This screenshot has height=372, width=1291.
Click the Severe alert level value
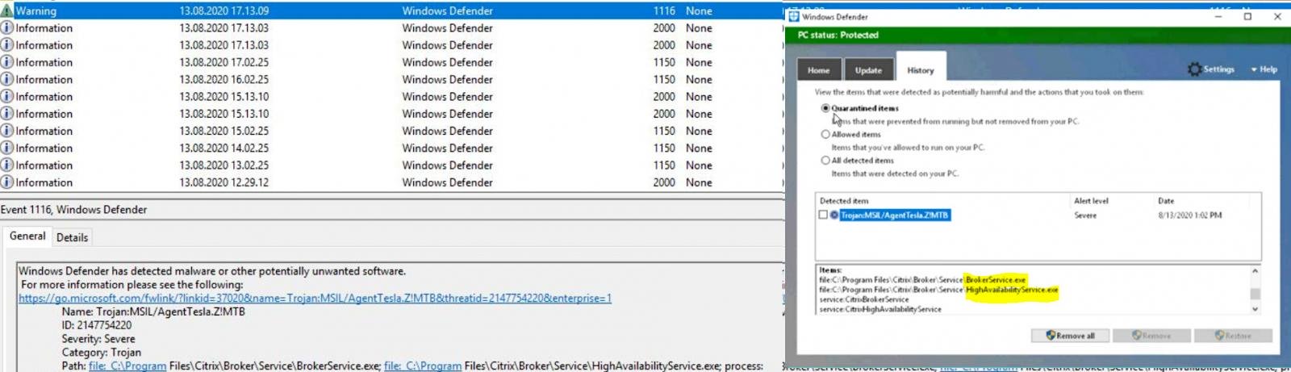(x=1085, y=215)
